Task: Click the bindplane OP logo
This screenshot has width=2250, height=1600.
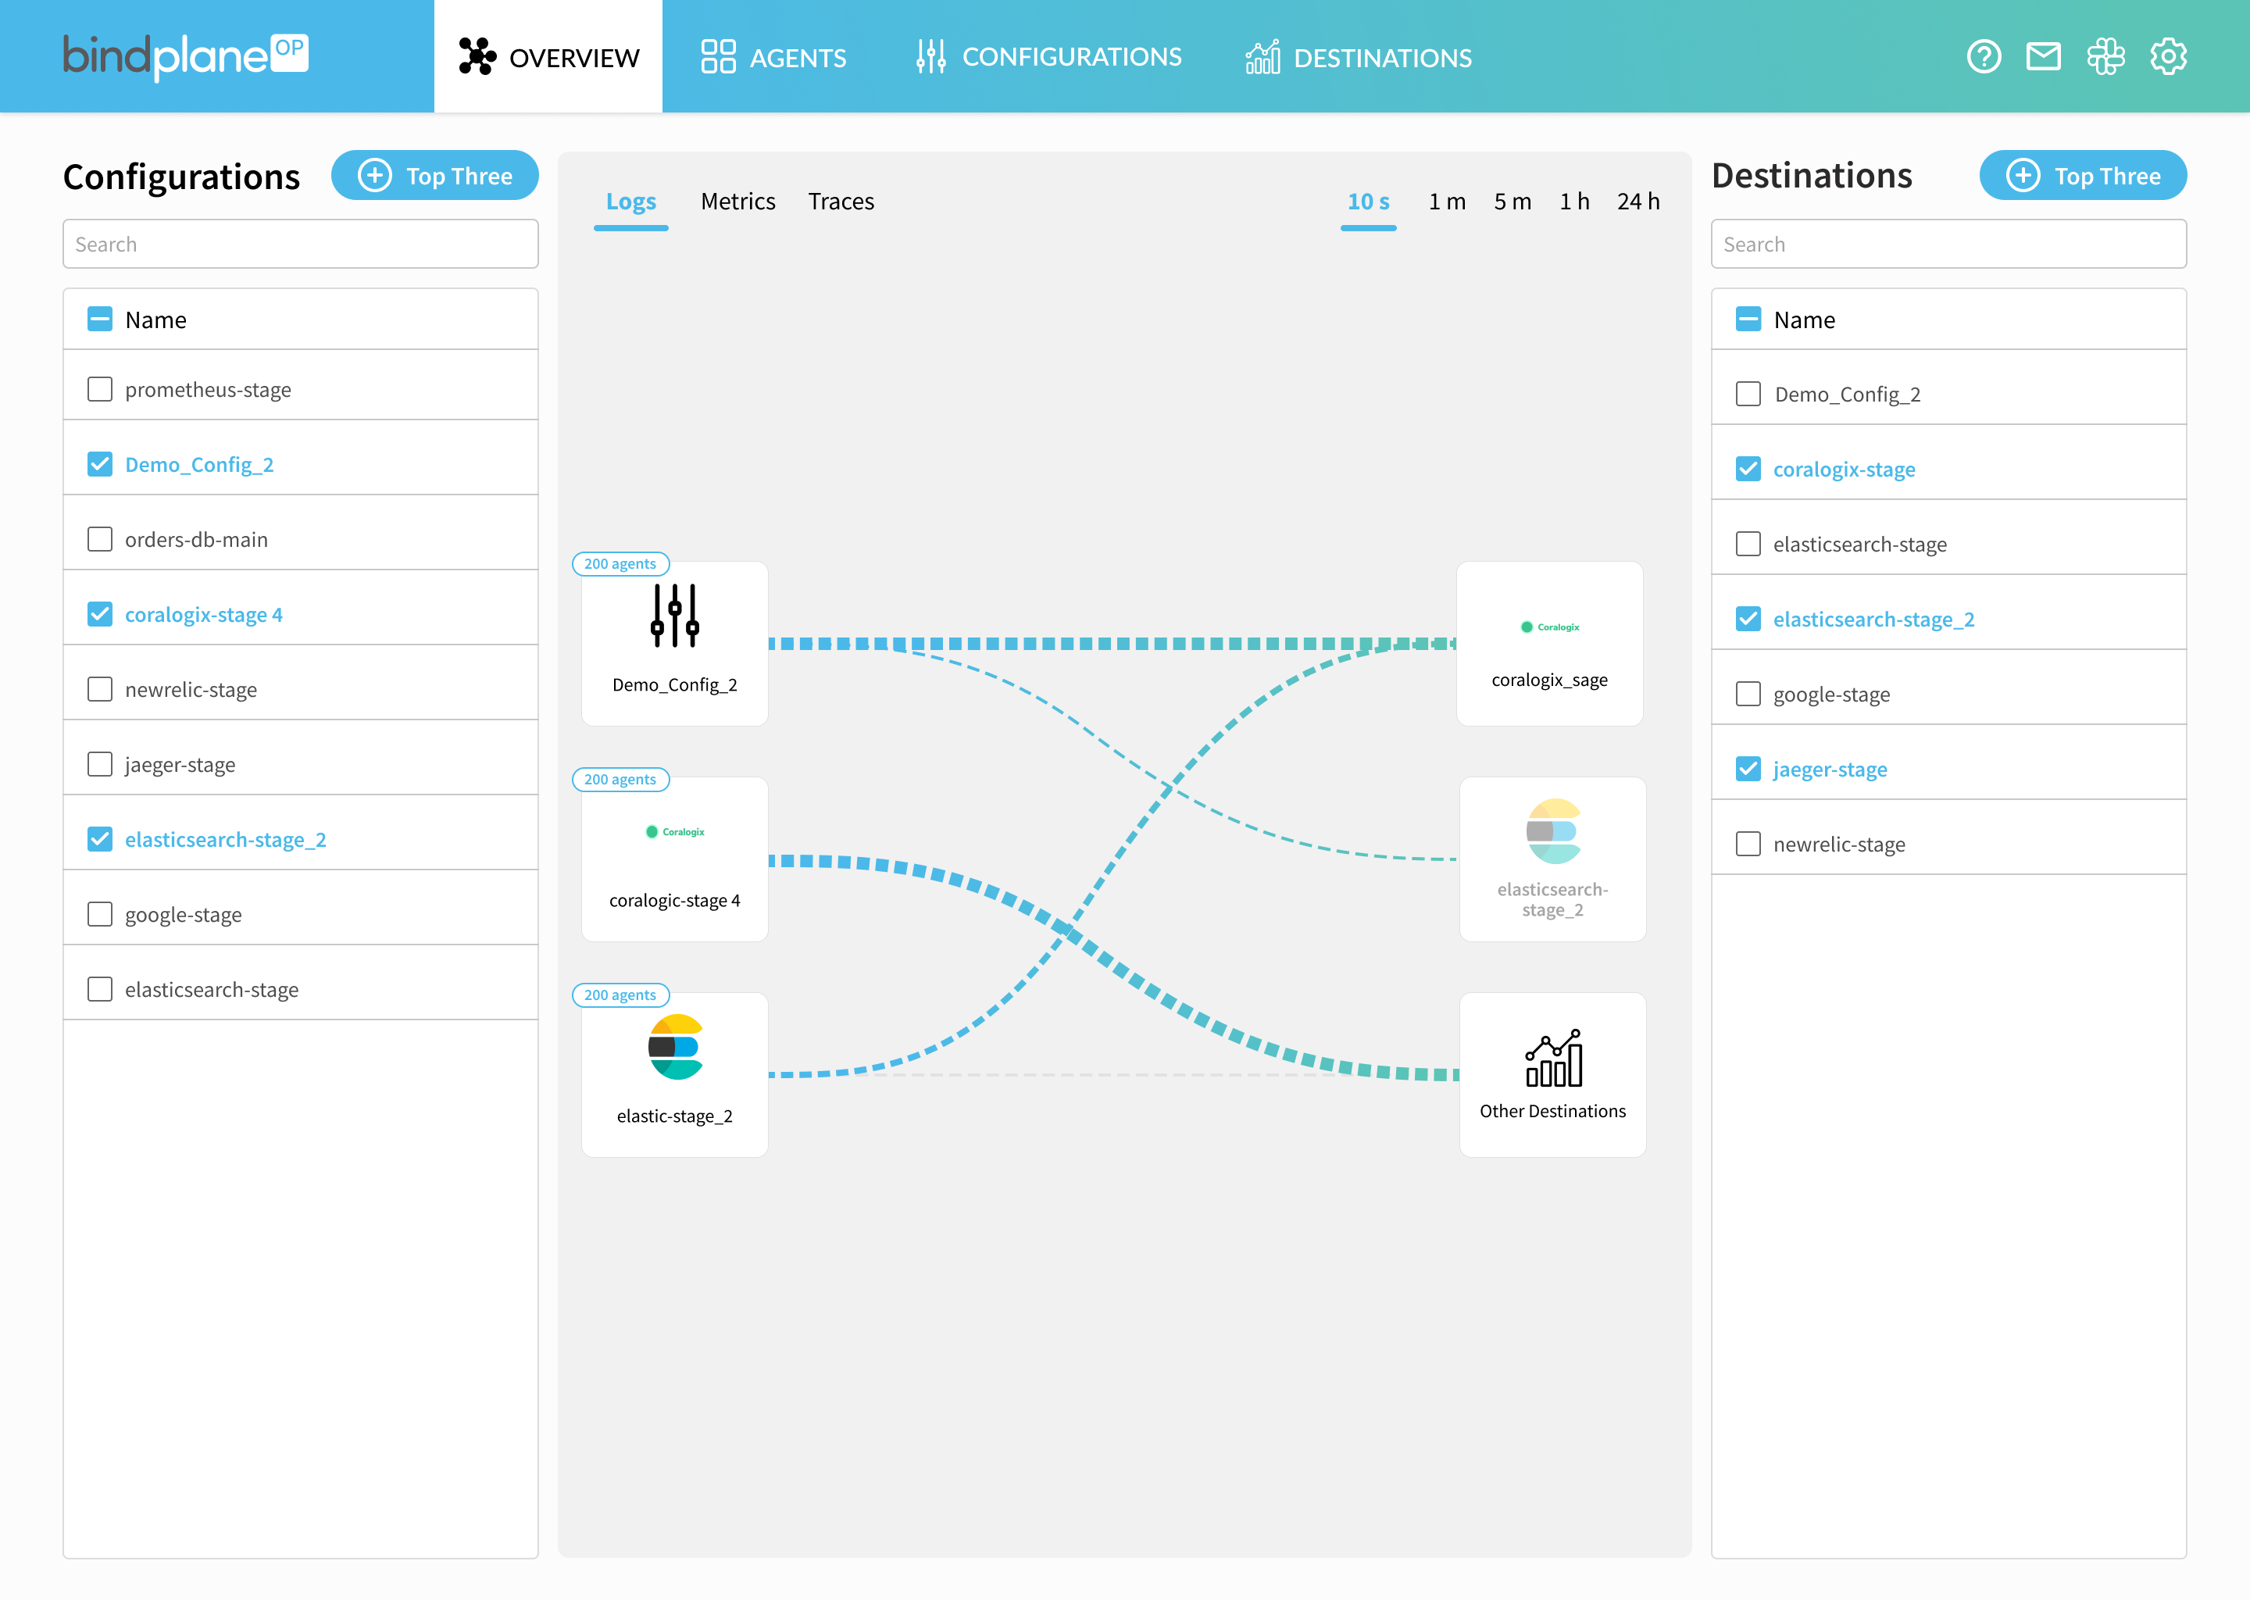Action: 185,56
